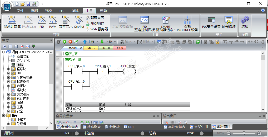This screenshot has width=268, height=137.
Task: Open the PID tuning control panel (整定控制面板)
Action: (x=145, y=24)
